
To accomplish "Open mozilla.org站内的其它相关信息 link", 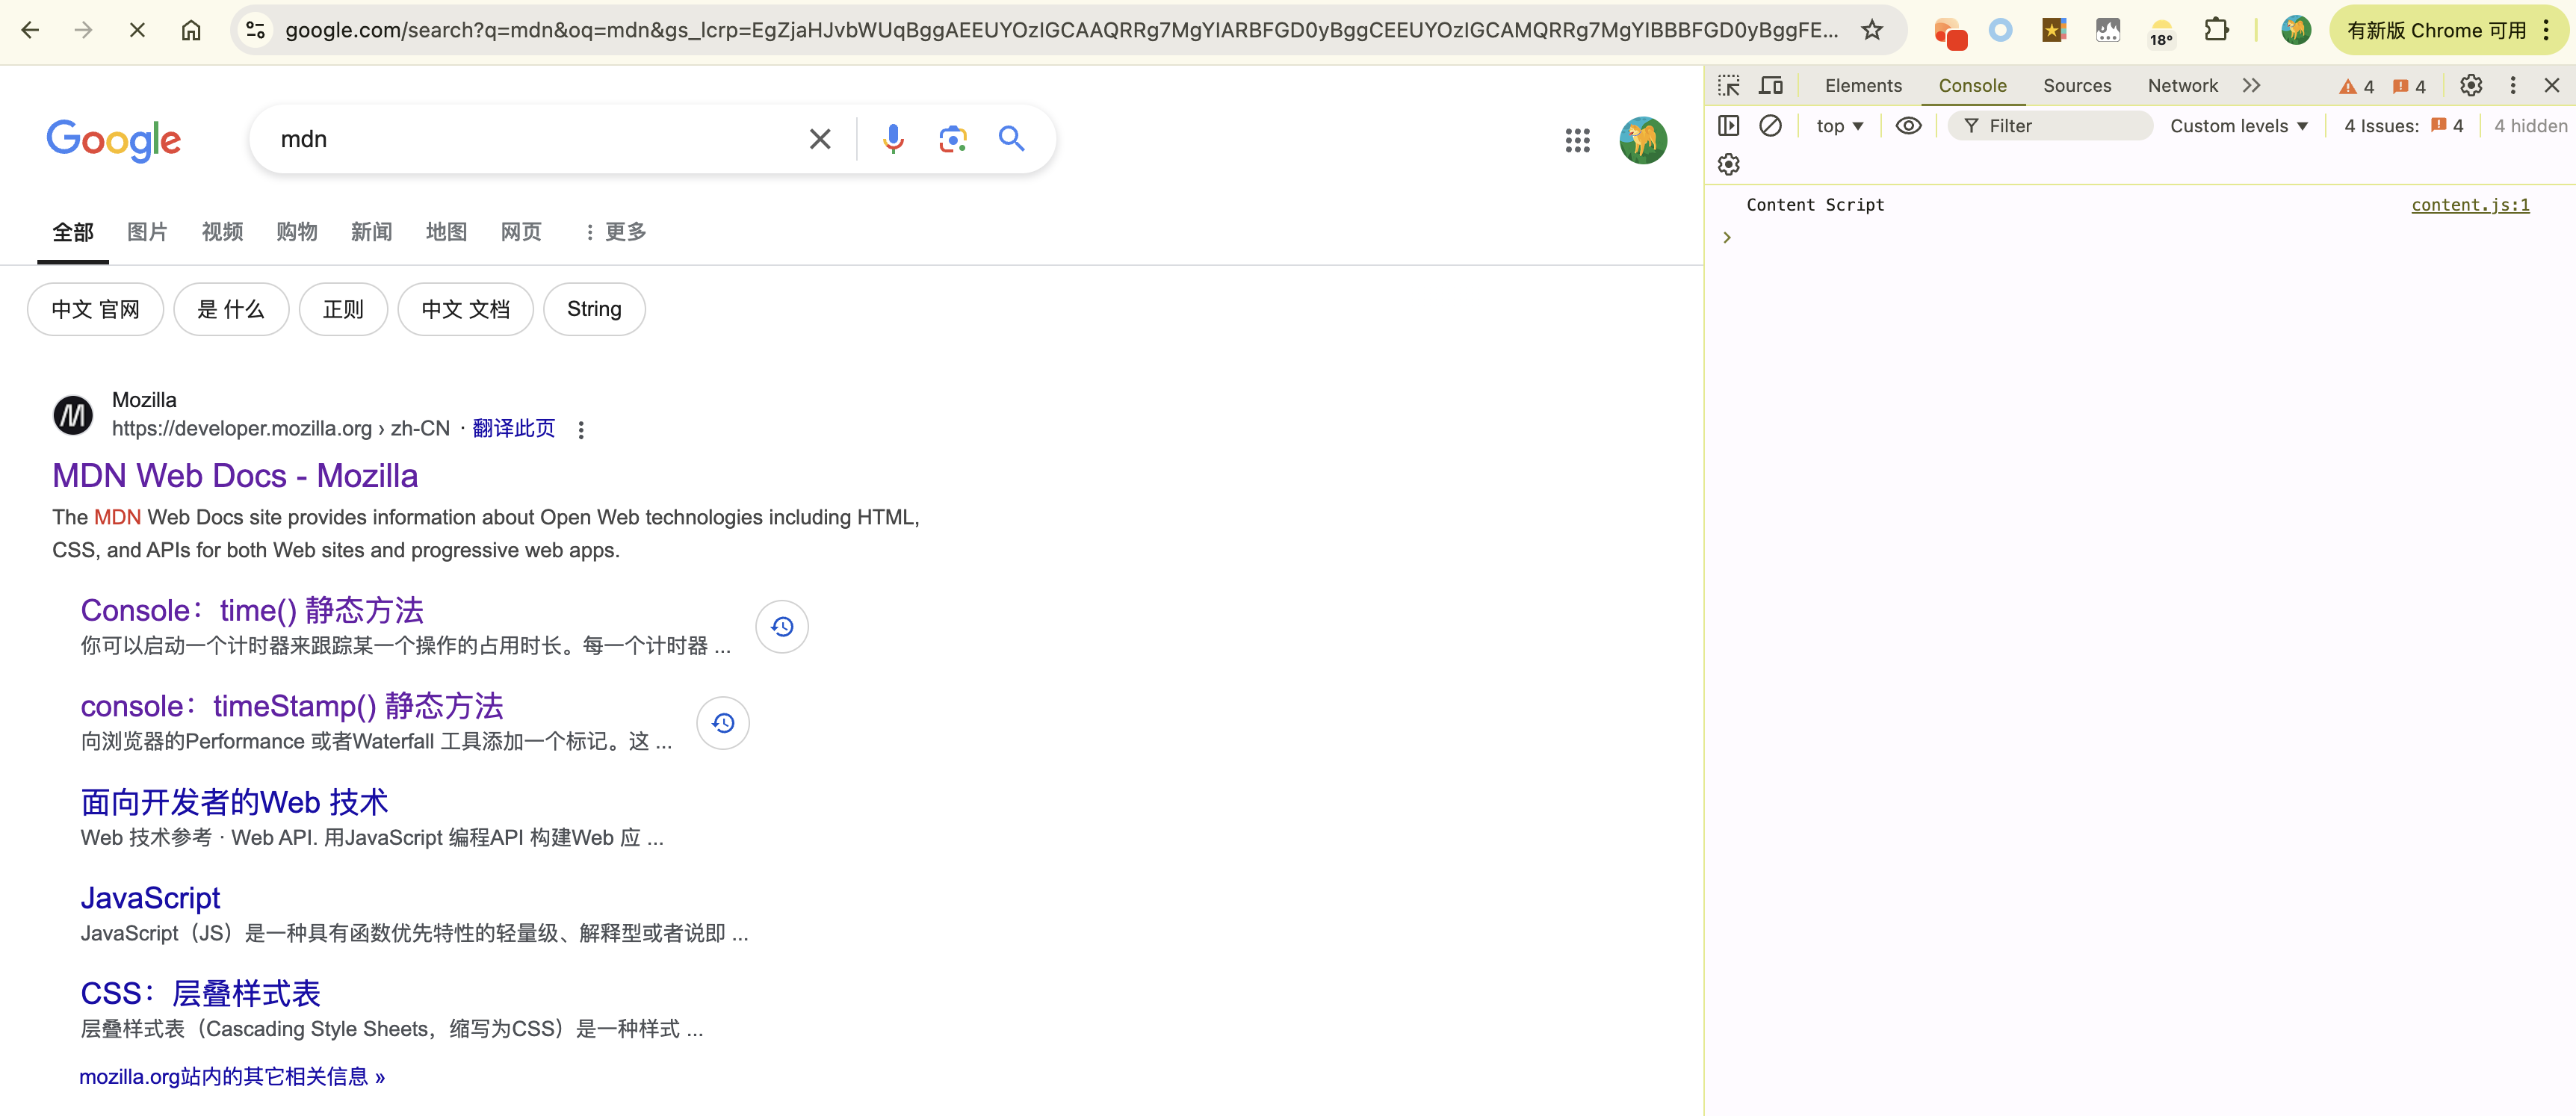I will click(232, 1077).
